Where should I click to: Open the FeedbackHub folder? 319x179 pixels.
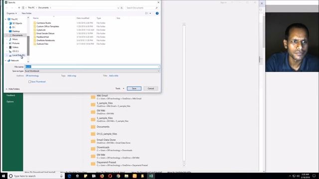pyautogui.click(x=42, y=37)
